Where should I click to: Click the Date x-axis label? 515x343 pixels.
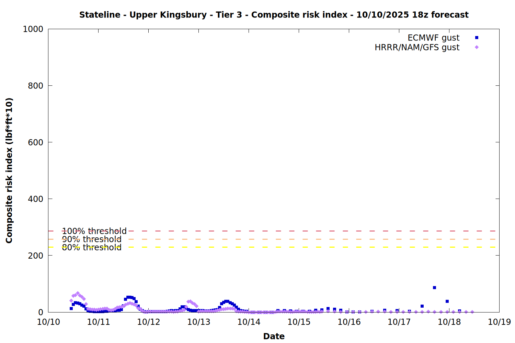[x=274, y=336]
